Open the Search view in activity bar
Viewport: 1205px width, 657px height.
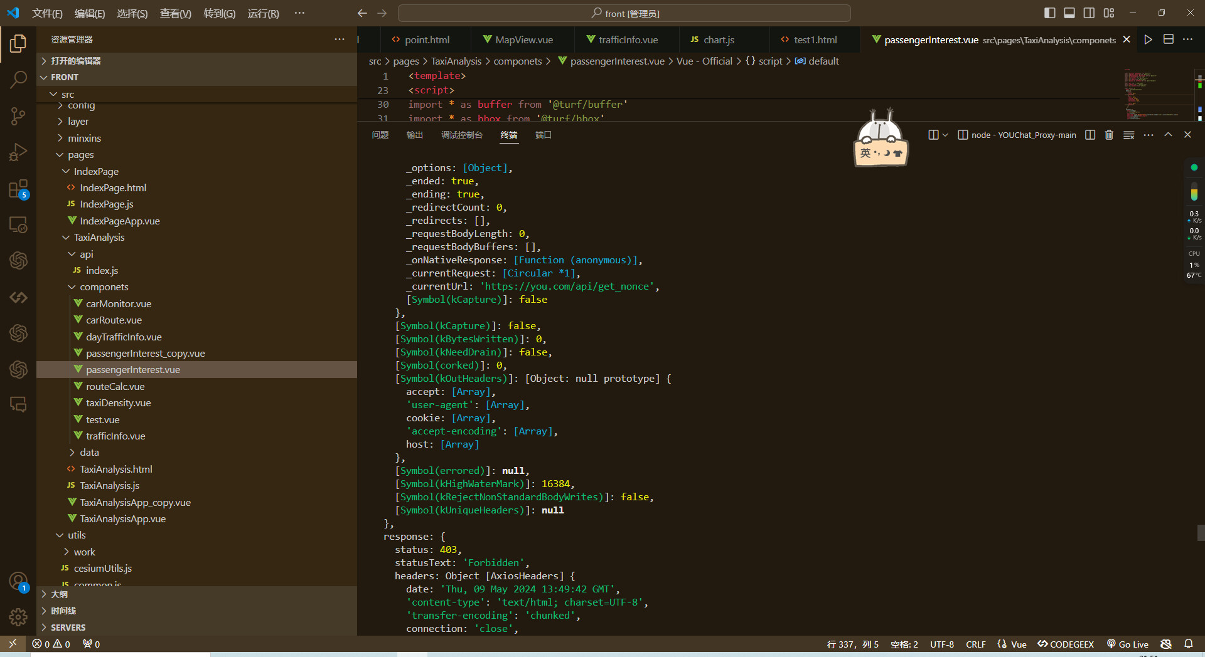[18, 80]
